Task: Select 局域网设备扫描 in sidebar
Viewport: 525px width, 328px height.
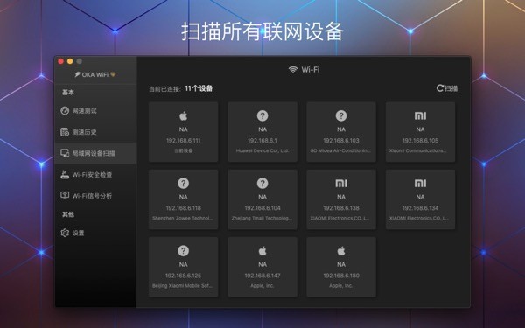Action: point(95,153)
